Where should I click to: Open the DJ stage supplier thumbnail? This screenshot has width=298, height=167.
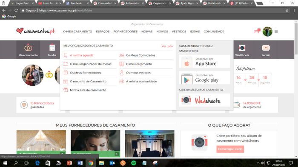tap(149, 144)
